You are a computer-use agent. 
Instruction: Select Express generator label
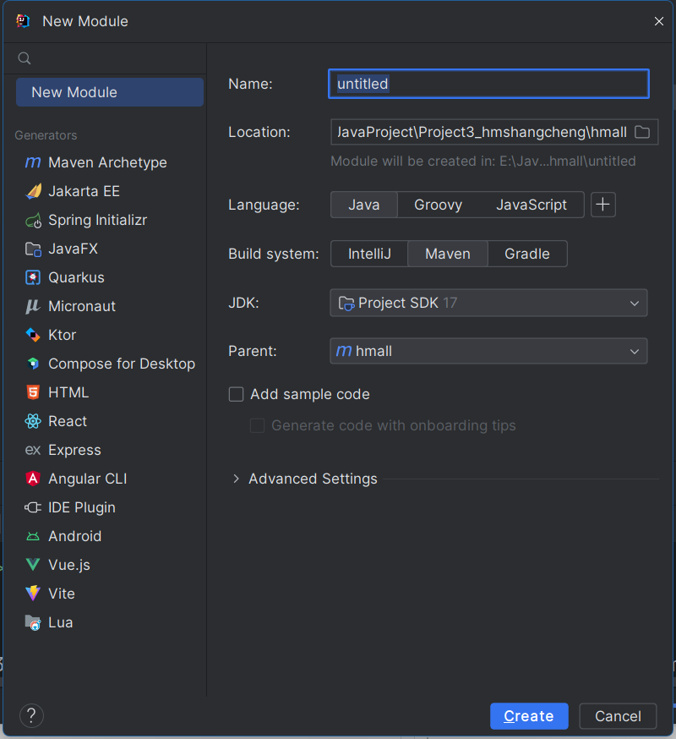[x=75, y=450]
